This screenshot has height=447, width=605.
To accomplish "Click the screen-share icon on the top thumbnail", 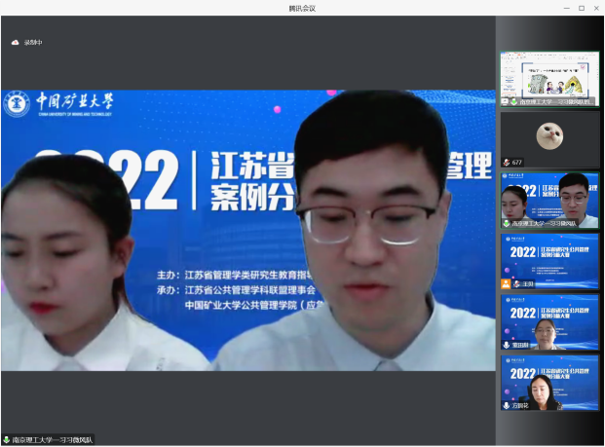I will [505, 101].
